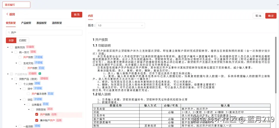Collapse the 贷后 node arrow
The height and width of the screenshot is (128, 279).
coord(20,100)
